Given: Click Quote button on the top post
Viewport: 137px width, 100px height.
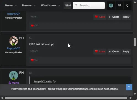Looking at the screenshot, I should pos(114,17).
